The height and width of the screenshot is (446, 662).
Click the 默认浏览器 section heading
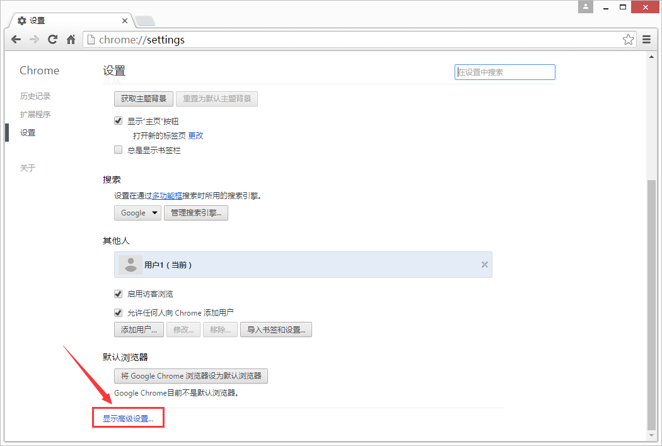pos(125,357)
